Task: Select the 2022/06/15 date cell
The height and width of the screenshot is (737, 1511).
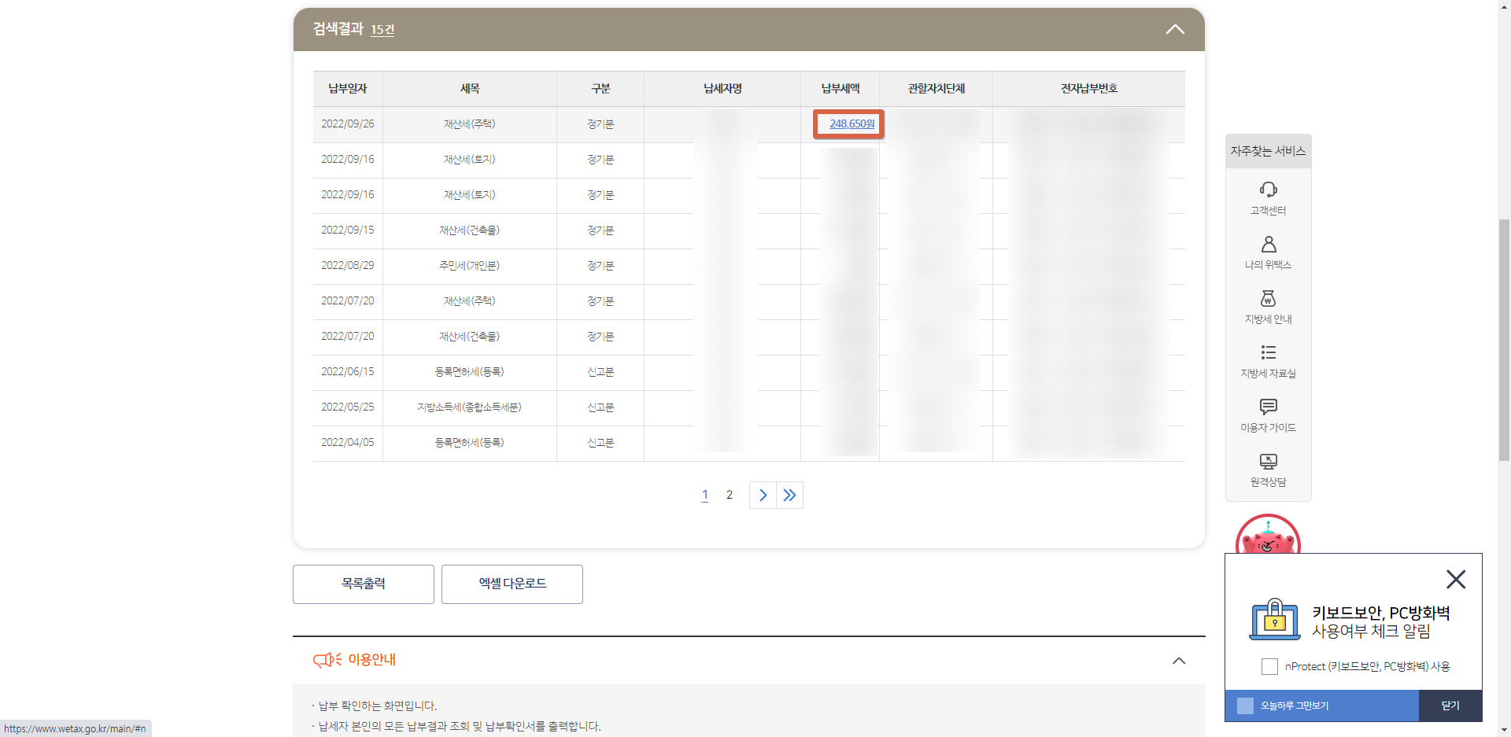Action: click(x=348, y=372)
